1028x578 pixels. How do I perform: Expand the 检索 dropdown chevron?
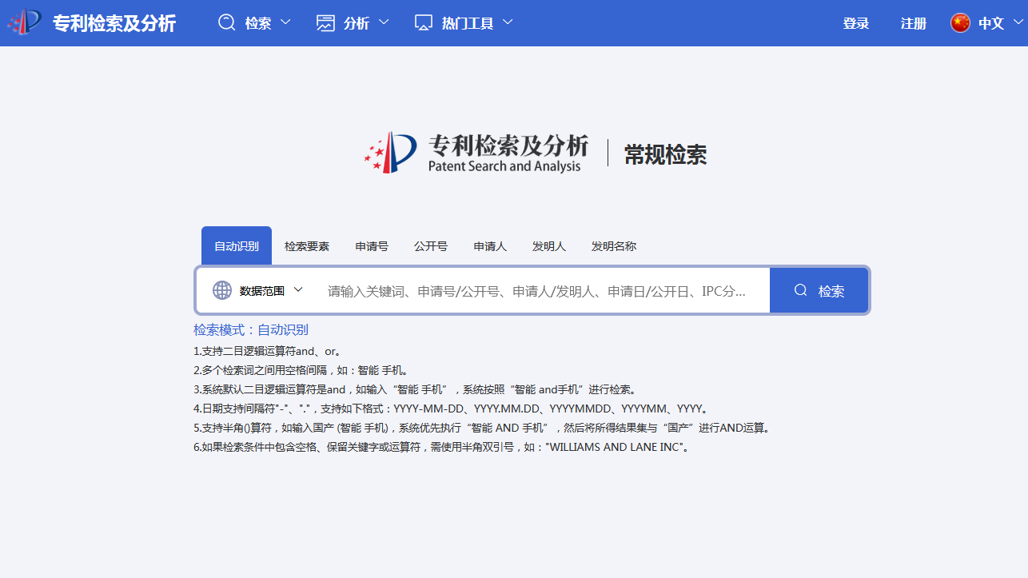click(x=285, y=22)
